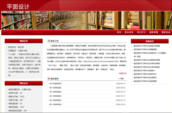This screenshot has height=113, width=172.
Task: Select the 所属院系: 计算机学院 row
Action: [x=18, y=51]
